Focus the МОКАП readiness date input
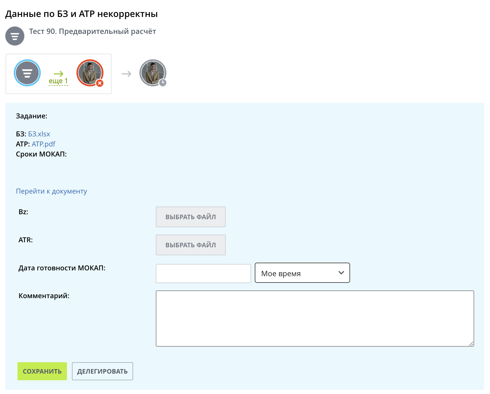490x394 pixels. click(203, 274)
